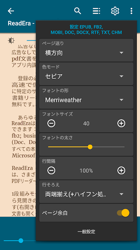This screenshot has width=140, height=250.
Task: Tap the back arrow icon
Action: click(11, 11)
